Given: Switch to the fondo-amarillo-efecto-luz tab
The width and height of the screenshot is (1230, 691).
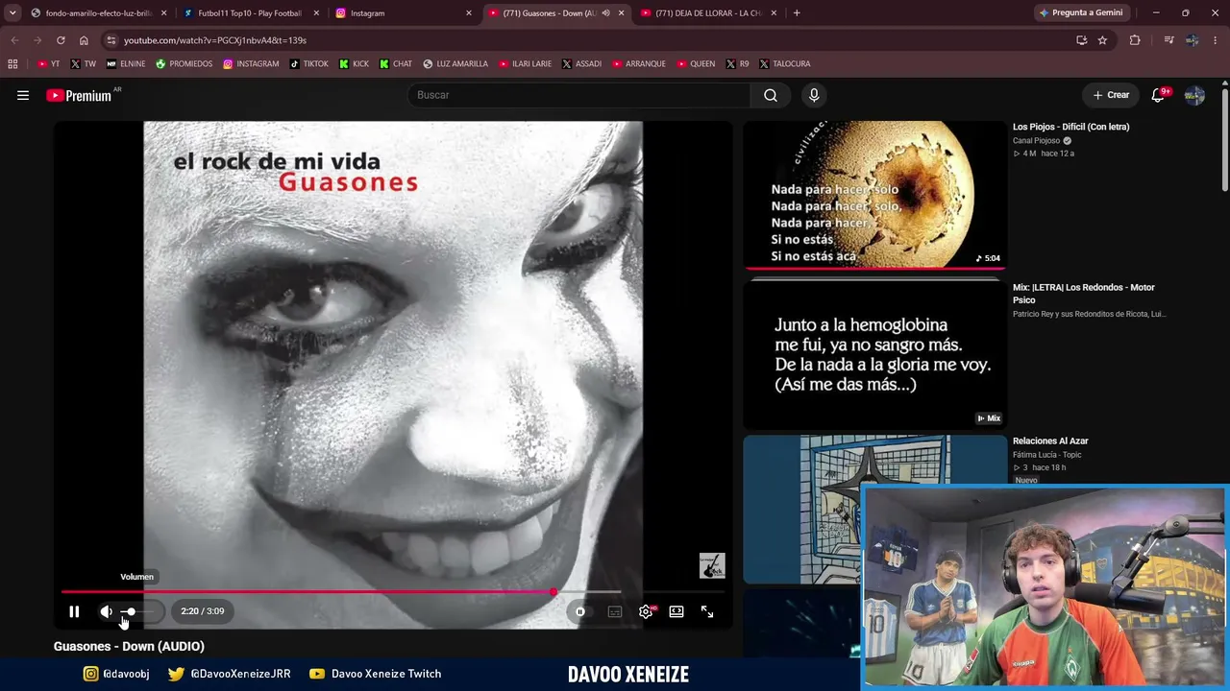Looking at the screenshot, I should pos(99,13).
